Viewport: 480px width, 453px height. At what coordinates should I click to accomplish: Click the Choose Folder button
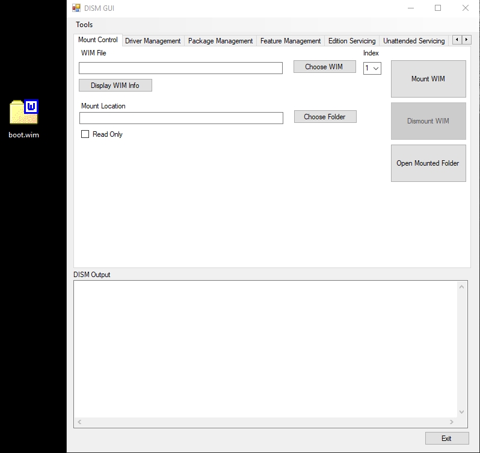coord(325,117)
